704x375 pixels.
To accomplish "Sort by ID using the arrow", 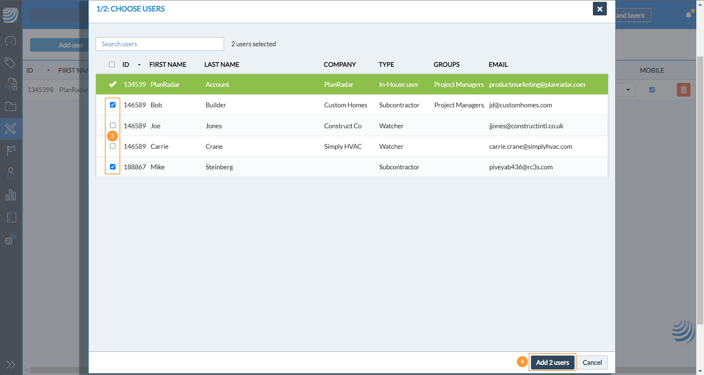I will tap(139, 65).
